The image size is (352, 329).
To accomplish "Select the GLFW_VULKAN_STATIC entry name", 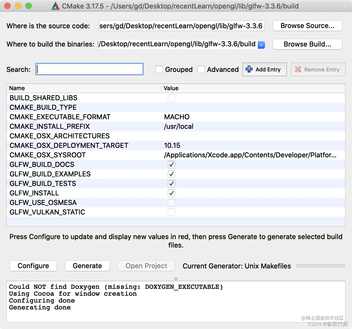I will [47, 212].
